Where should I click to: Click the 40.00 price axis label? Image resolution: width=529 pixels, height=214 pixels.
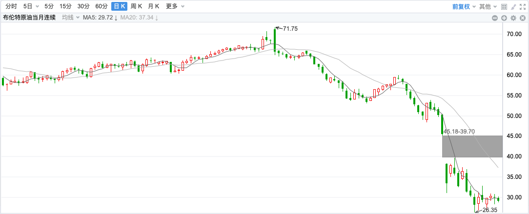point(514,156)
